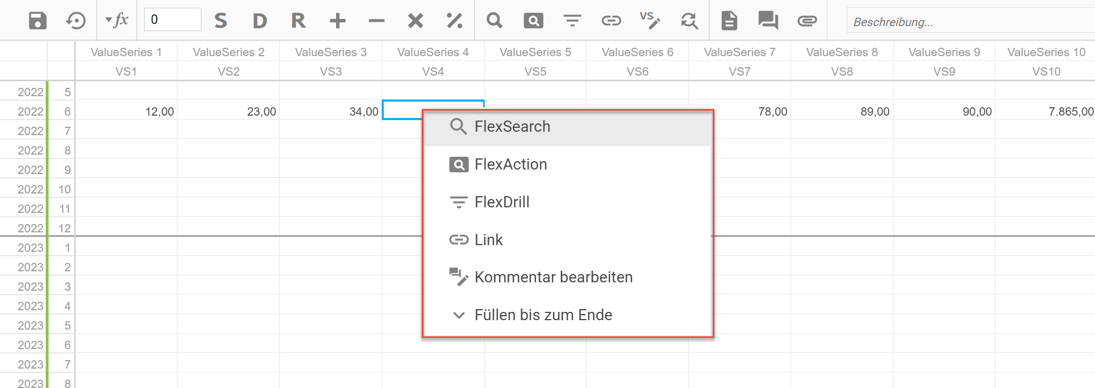Toggle the percent sign toolbar button
This screenshot has height=388, width=1095.
454,20
